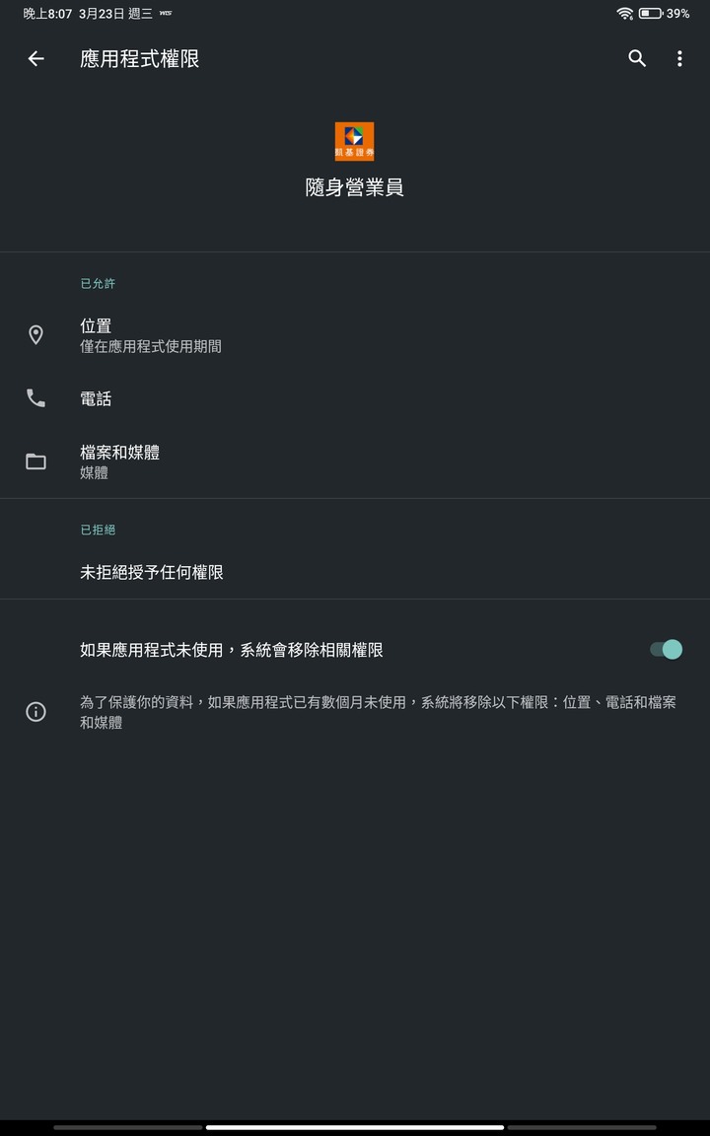Image resolution: width=710 pixels, height=1136 pixels.
Task: Toggle the remove unused permissions switch
Action: click(x=666, y=649)
